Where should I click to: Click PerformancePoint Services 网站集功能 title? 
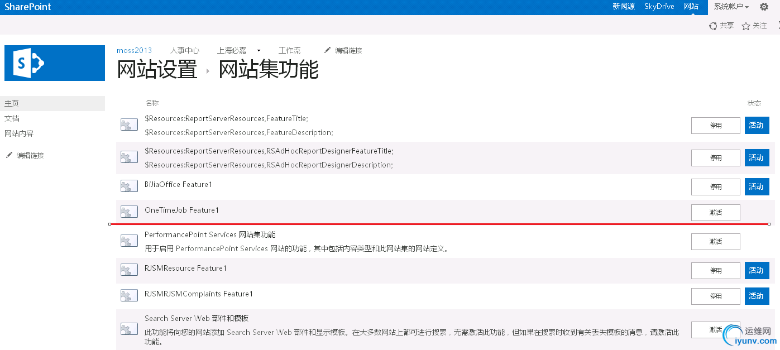click(x=210, y=234)
